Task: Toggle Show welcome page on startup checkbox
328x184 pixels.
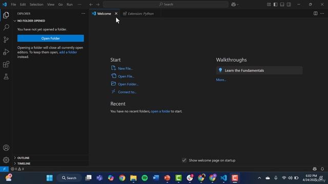Action: pyautogui.click(x=184, y=160)
